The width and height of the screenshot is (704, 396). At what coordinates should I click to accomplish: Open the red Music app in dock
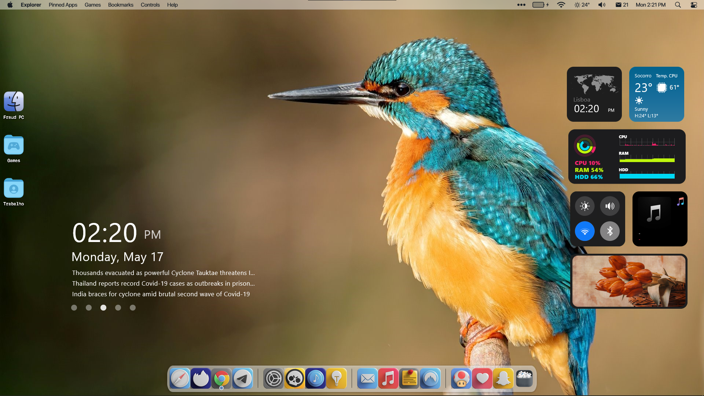[x=388, y=378]
